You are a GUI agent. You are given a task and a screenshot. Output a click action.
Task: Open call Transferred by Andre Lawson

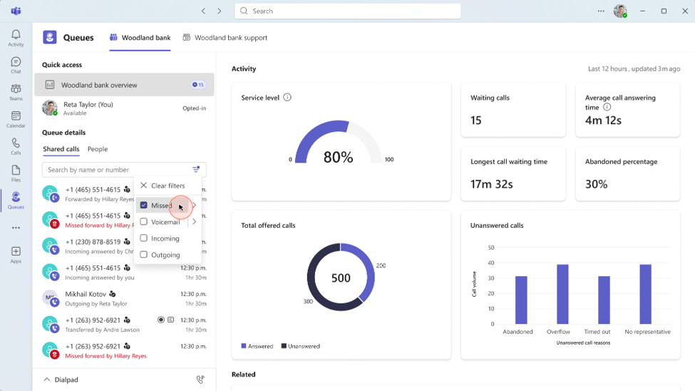point(124,325)
